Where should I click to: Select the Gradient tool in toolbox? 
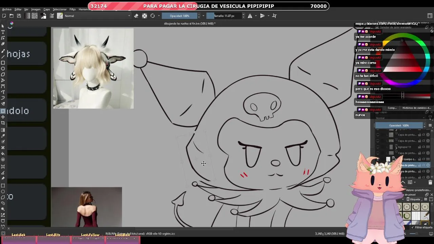pyautogui.click(x=3, y=130)
